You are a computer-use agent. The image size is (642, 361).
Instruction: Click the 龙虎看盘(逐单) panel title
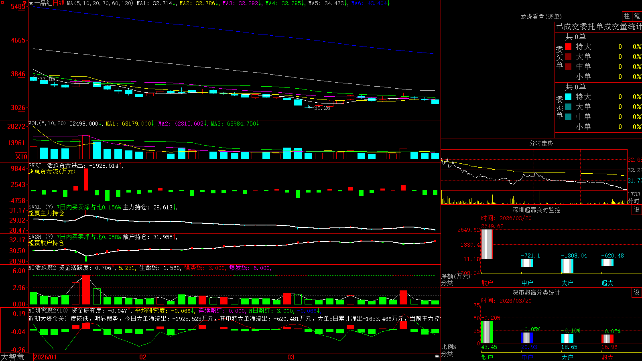point(541,16)
